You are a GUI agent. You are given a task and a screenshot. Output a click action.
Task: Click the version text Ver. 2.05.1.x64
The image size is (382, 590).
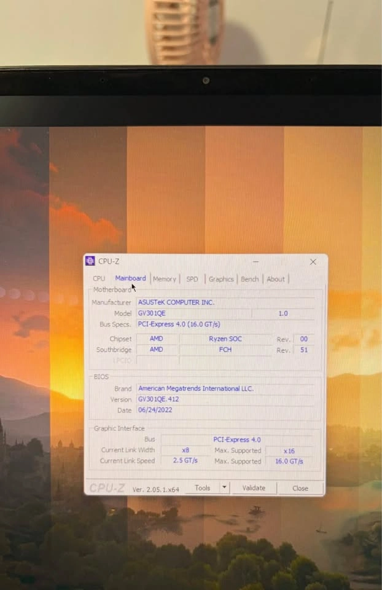click(x=155, y=490)
